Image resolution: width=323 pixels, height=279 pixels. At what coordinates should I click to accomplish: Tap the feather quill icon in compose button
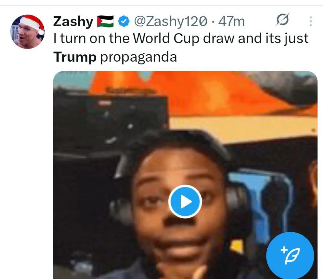(292, 256)
